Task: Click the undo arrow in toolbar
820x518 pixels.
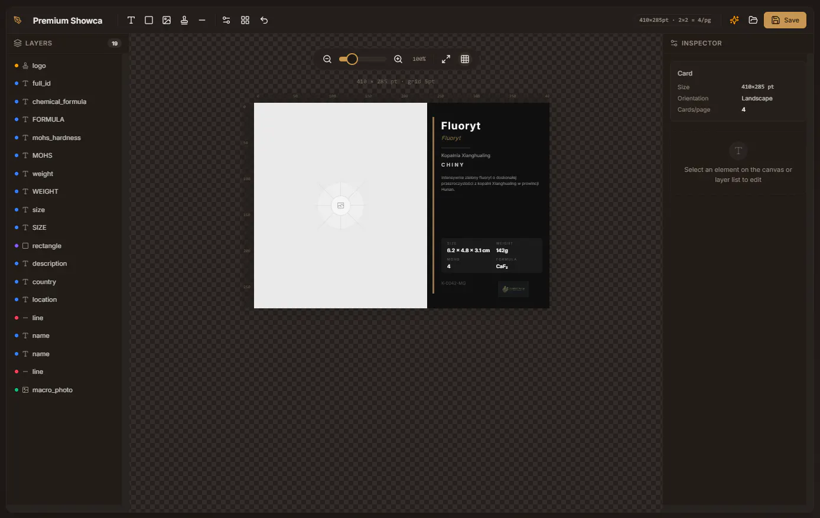Action: 264,20
